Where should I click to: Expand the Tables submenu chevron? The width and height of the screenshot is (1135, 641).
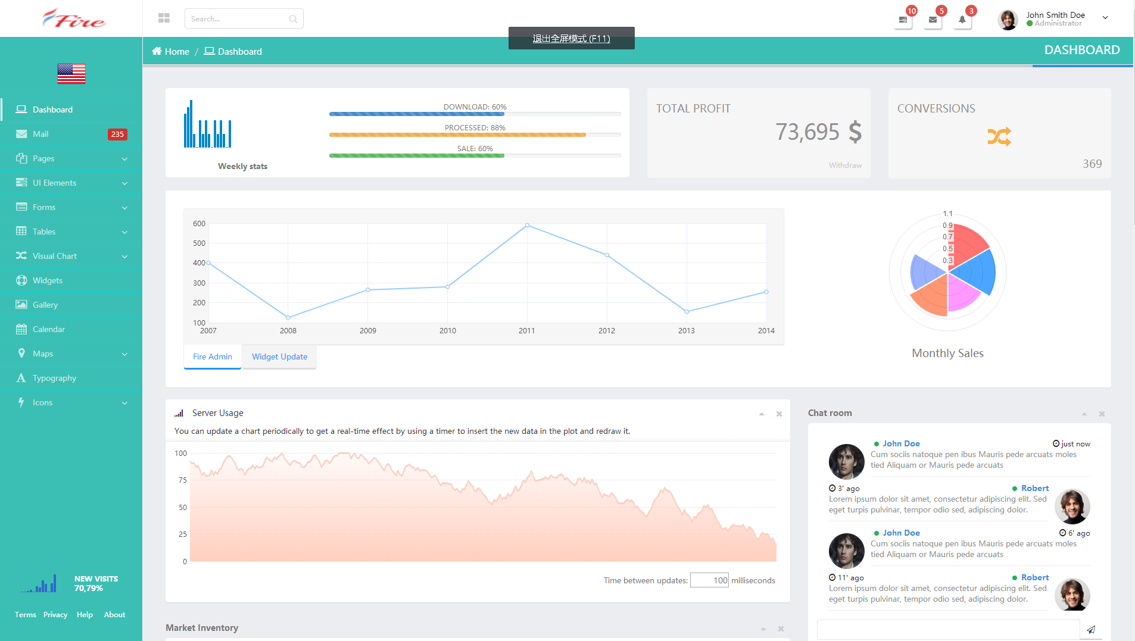coord(124,232)
